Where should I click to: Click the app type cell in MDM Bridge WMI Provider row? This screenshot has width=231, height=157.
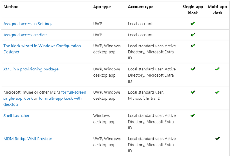tap(107, 142)
